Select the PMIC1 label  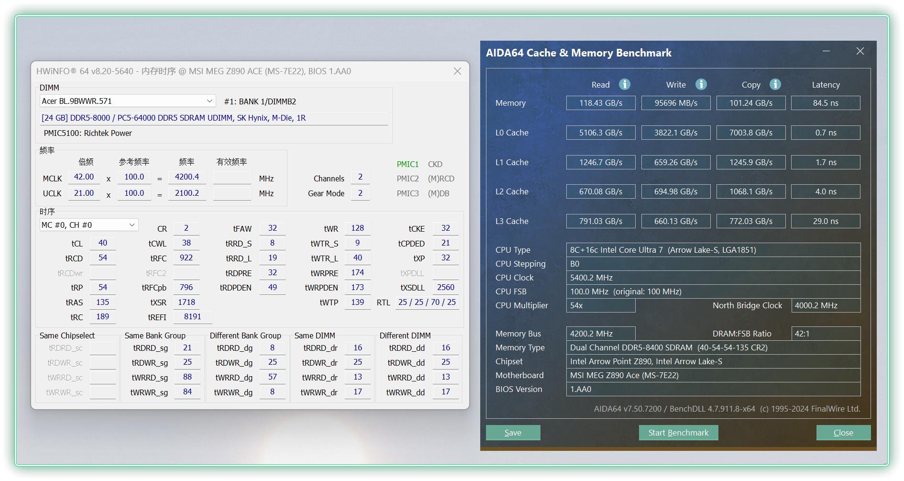click(408, 164)
